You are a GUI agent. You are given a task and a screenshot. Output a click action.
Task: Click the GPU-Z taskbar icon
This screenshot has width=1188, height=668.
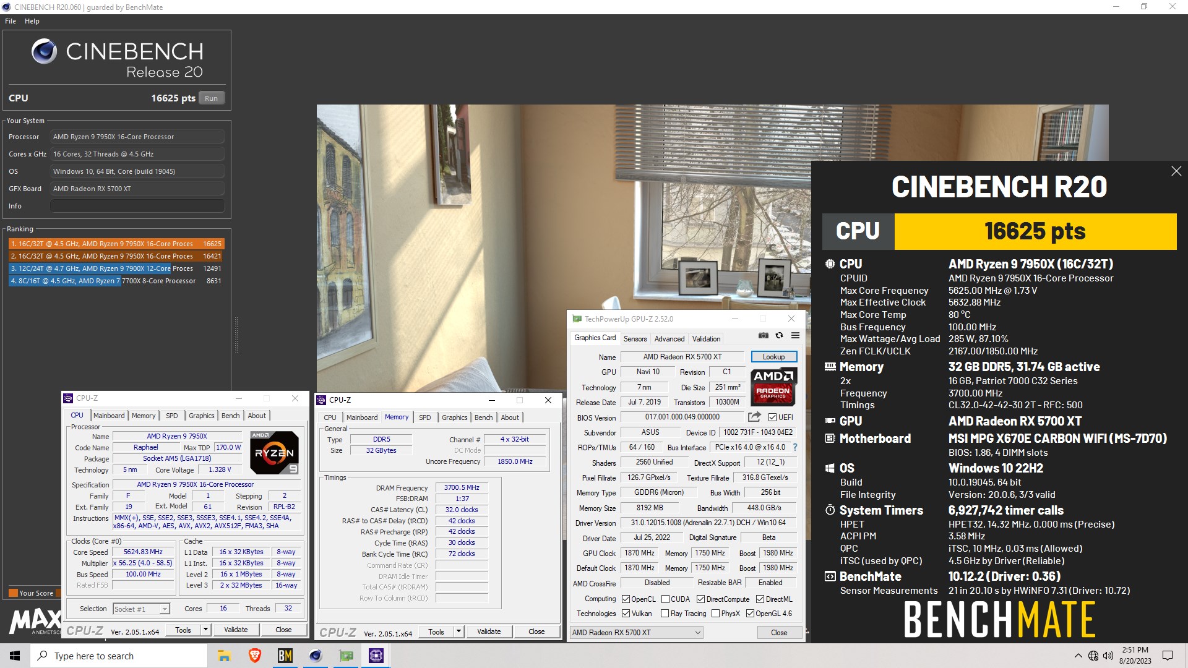pyautogui.click(x=346, y=656)
